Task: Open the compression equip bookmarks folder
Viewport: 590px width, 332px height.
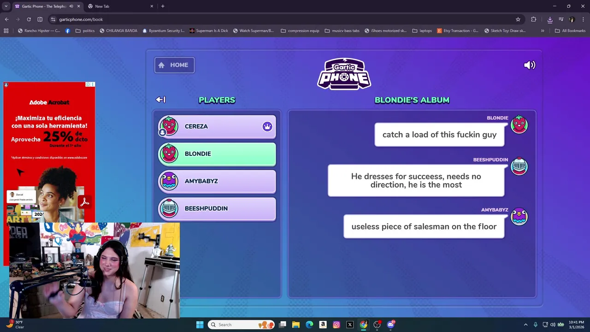Action: coord(300,31)
